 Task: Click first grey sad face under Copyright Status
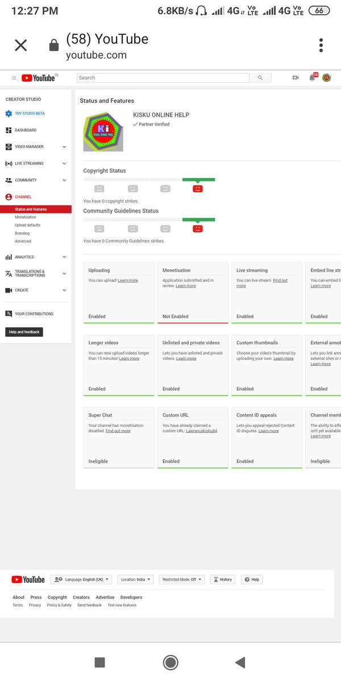click(99, 188)
